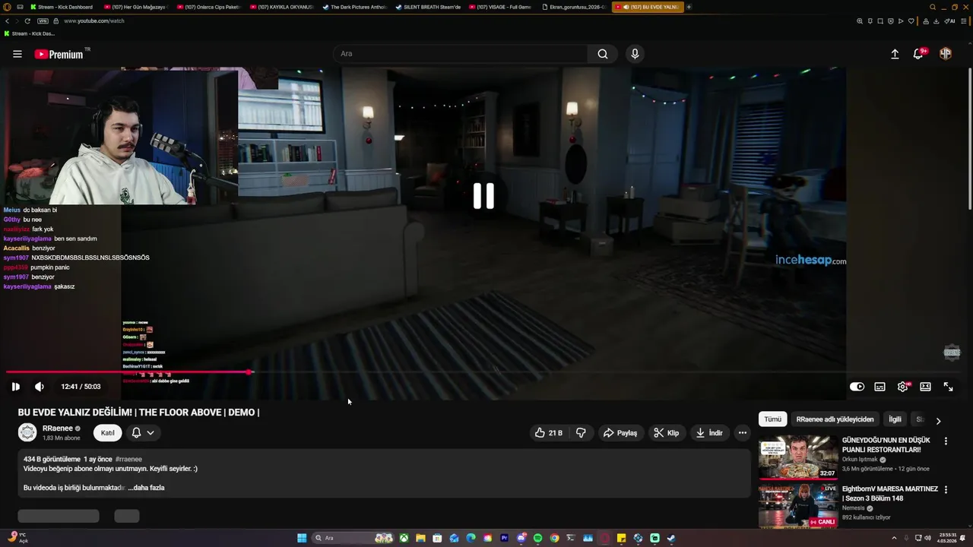
Task: Open system volume speaker tray
Action: (928, 538)
